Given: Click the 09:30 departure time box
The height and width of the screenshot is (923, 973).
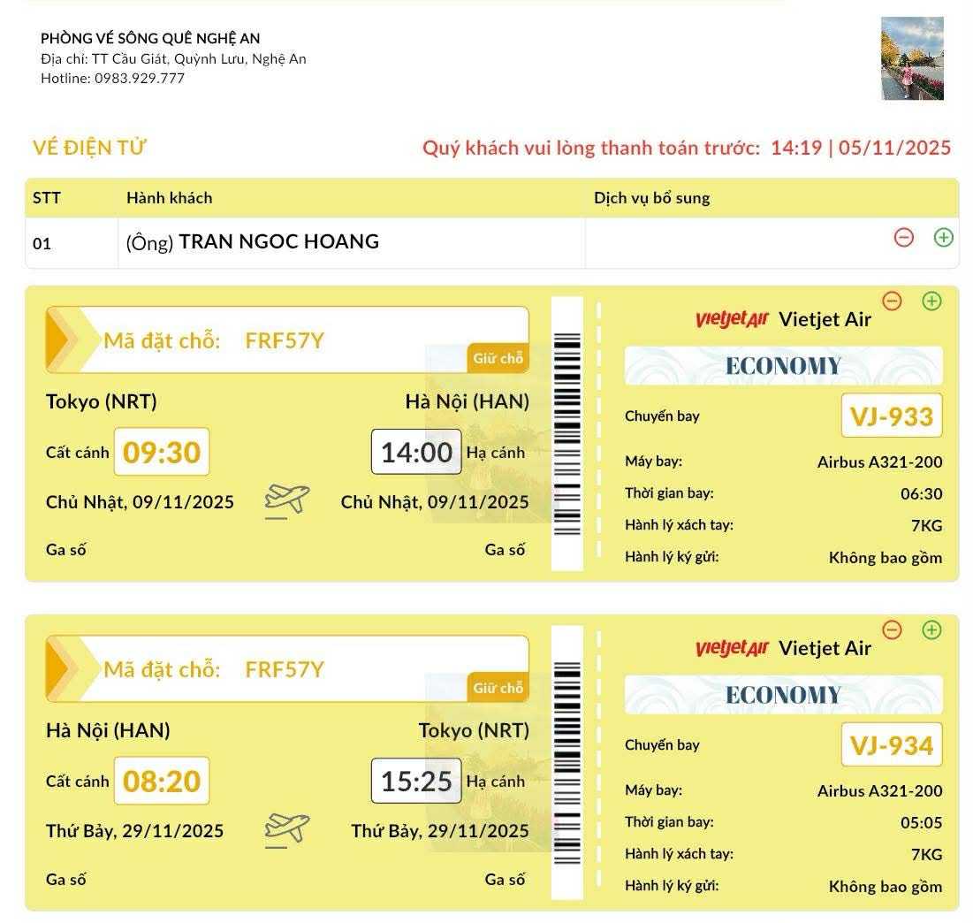Looking at the screenshot, I should click(x=162, y=452).
